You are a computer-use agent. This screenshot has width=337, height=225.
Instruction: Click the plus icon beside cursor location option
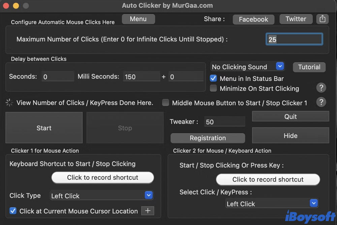[x=147, y=211]
